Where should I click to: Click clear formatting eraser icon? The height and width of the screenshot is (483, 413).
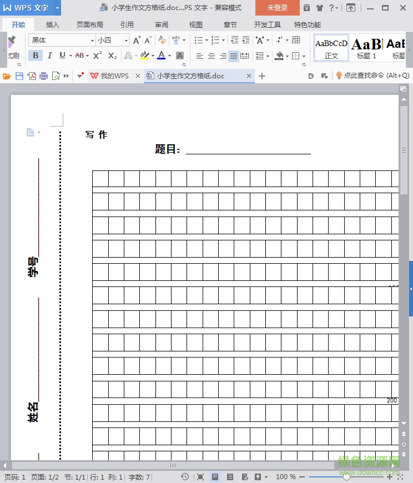162,40
